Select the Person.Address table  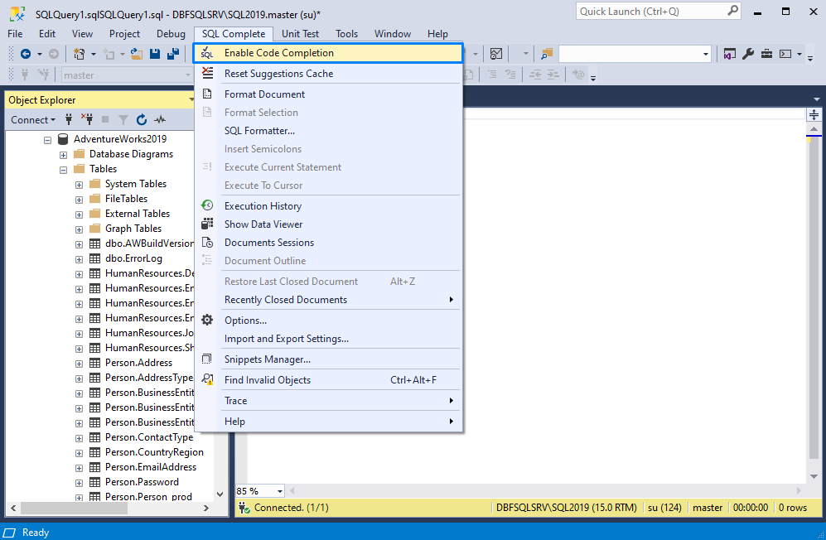[138, 363]
